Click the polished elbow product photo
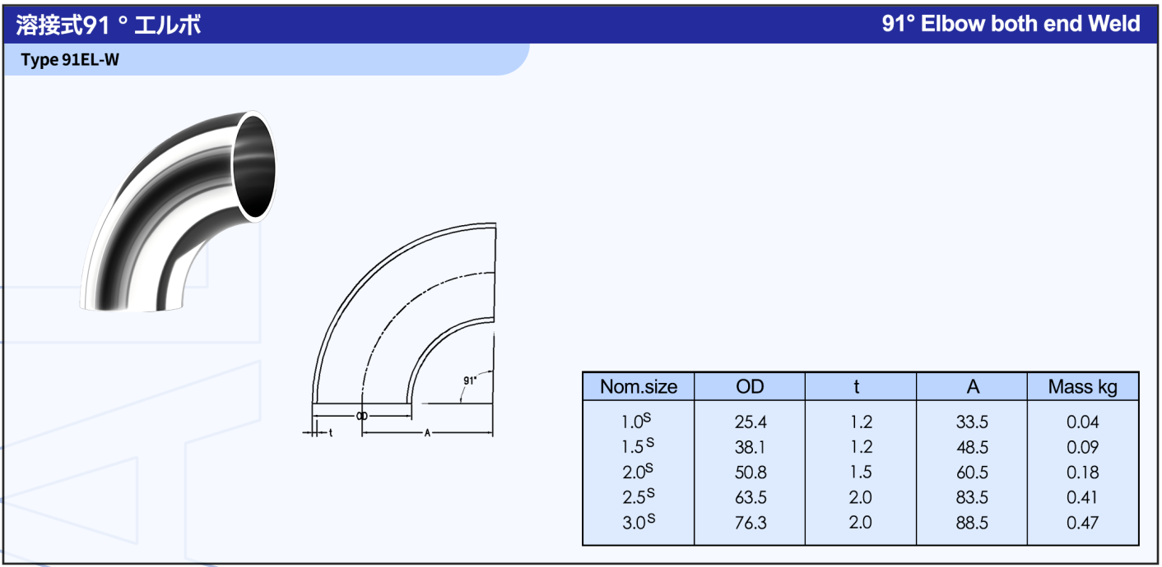 (x=179, y=211)
